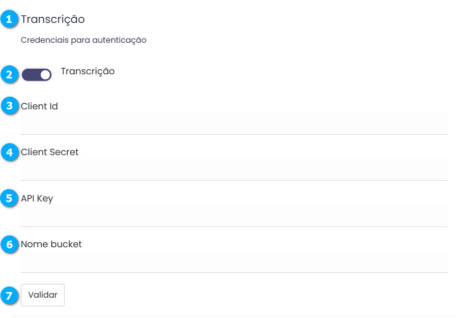
Task: Click the Transcrição label next to the switch
Action: pos(88,71)
